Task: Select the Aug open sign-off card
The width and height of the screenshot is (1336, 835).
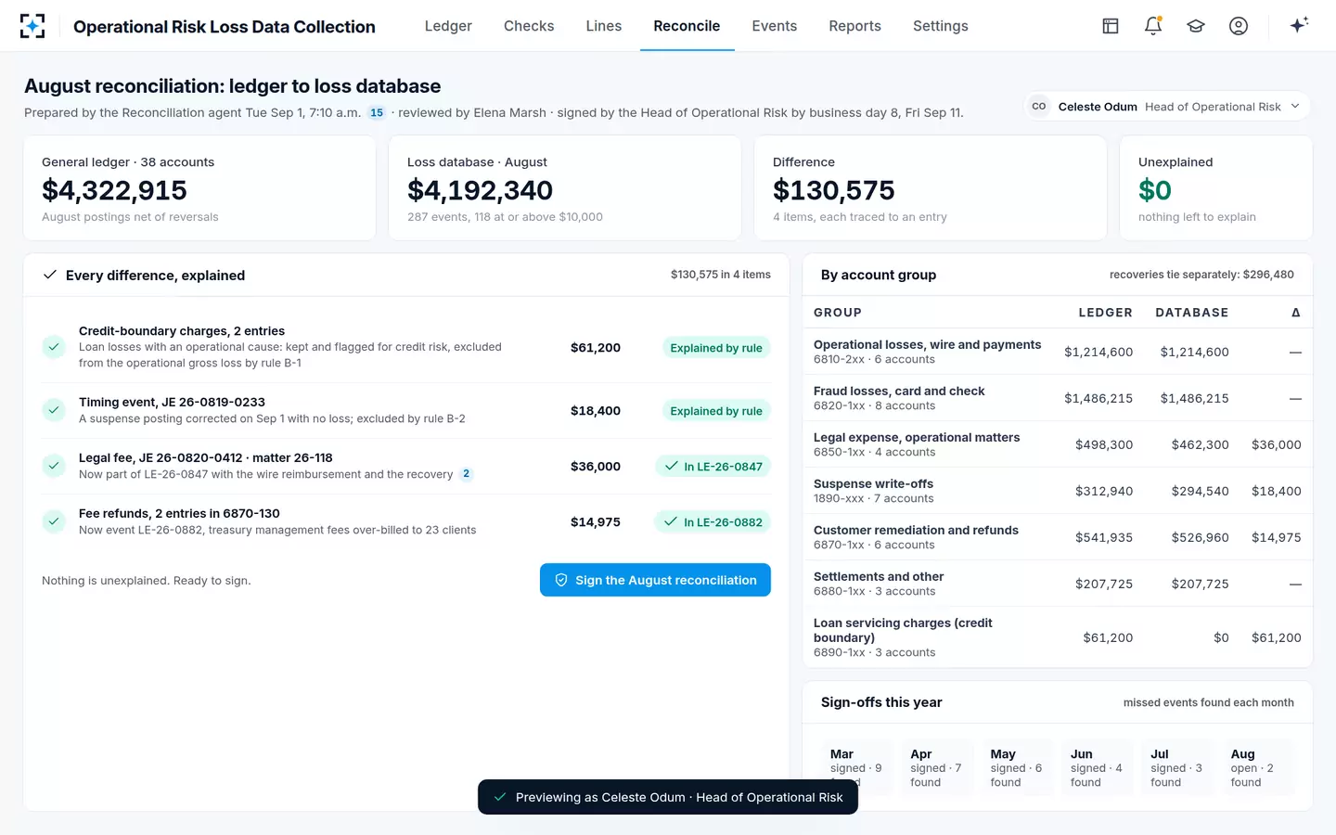Action: [1257, 766]
